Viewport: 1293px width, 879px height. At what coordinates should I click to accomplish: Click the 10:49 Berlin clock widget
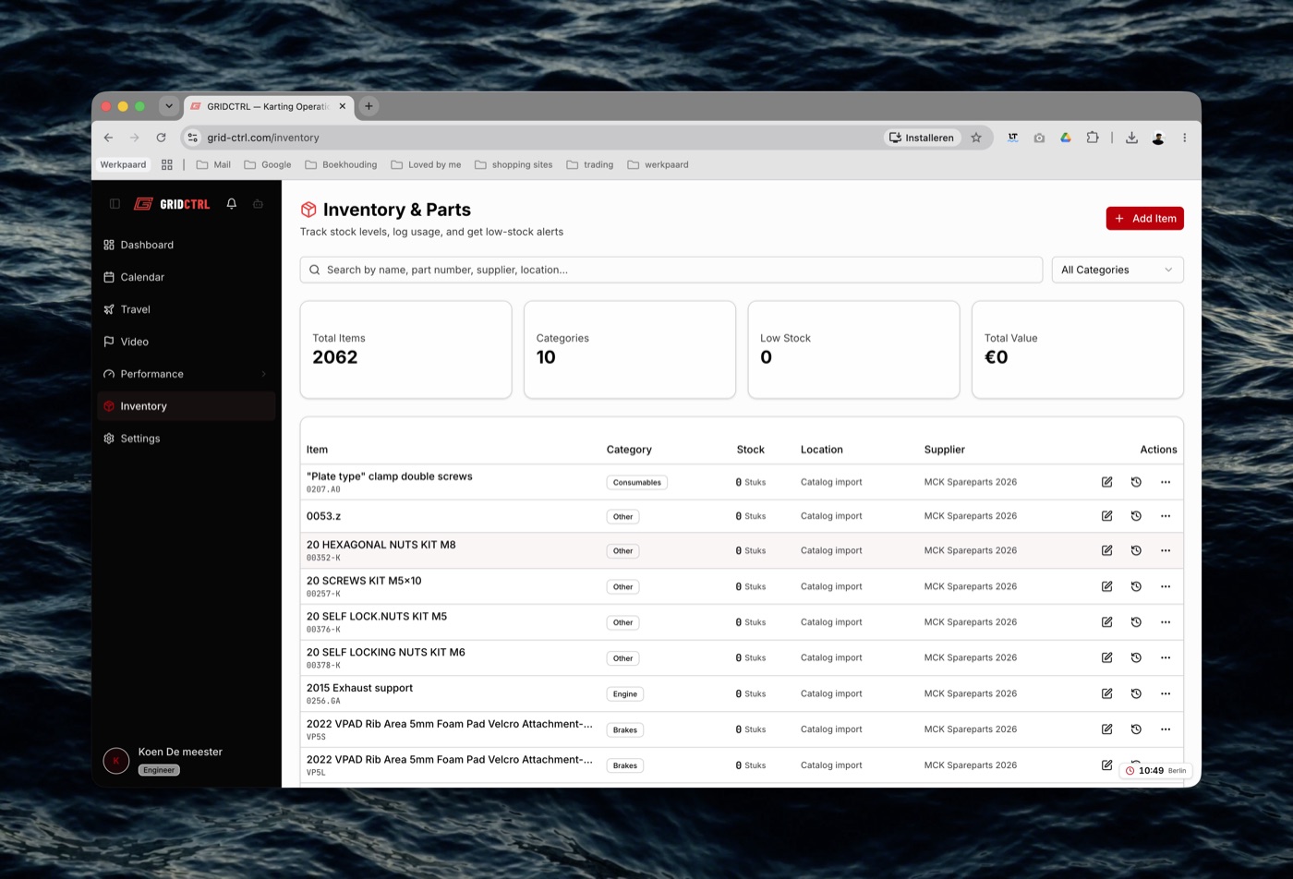coord(1156,771)
